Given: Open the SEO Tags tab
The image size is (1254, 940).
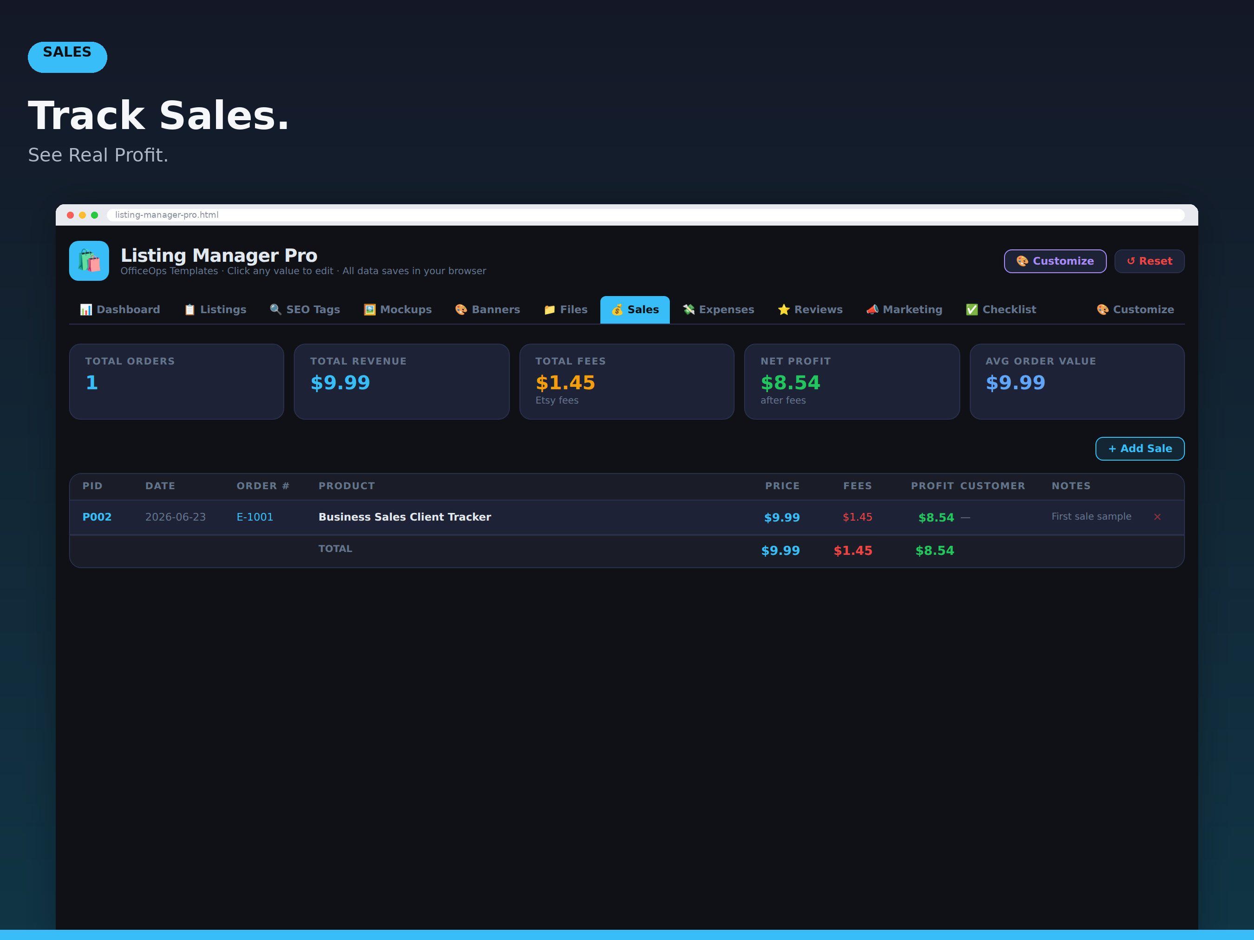Looking at the screenshot, I should [x=304, y=309].
